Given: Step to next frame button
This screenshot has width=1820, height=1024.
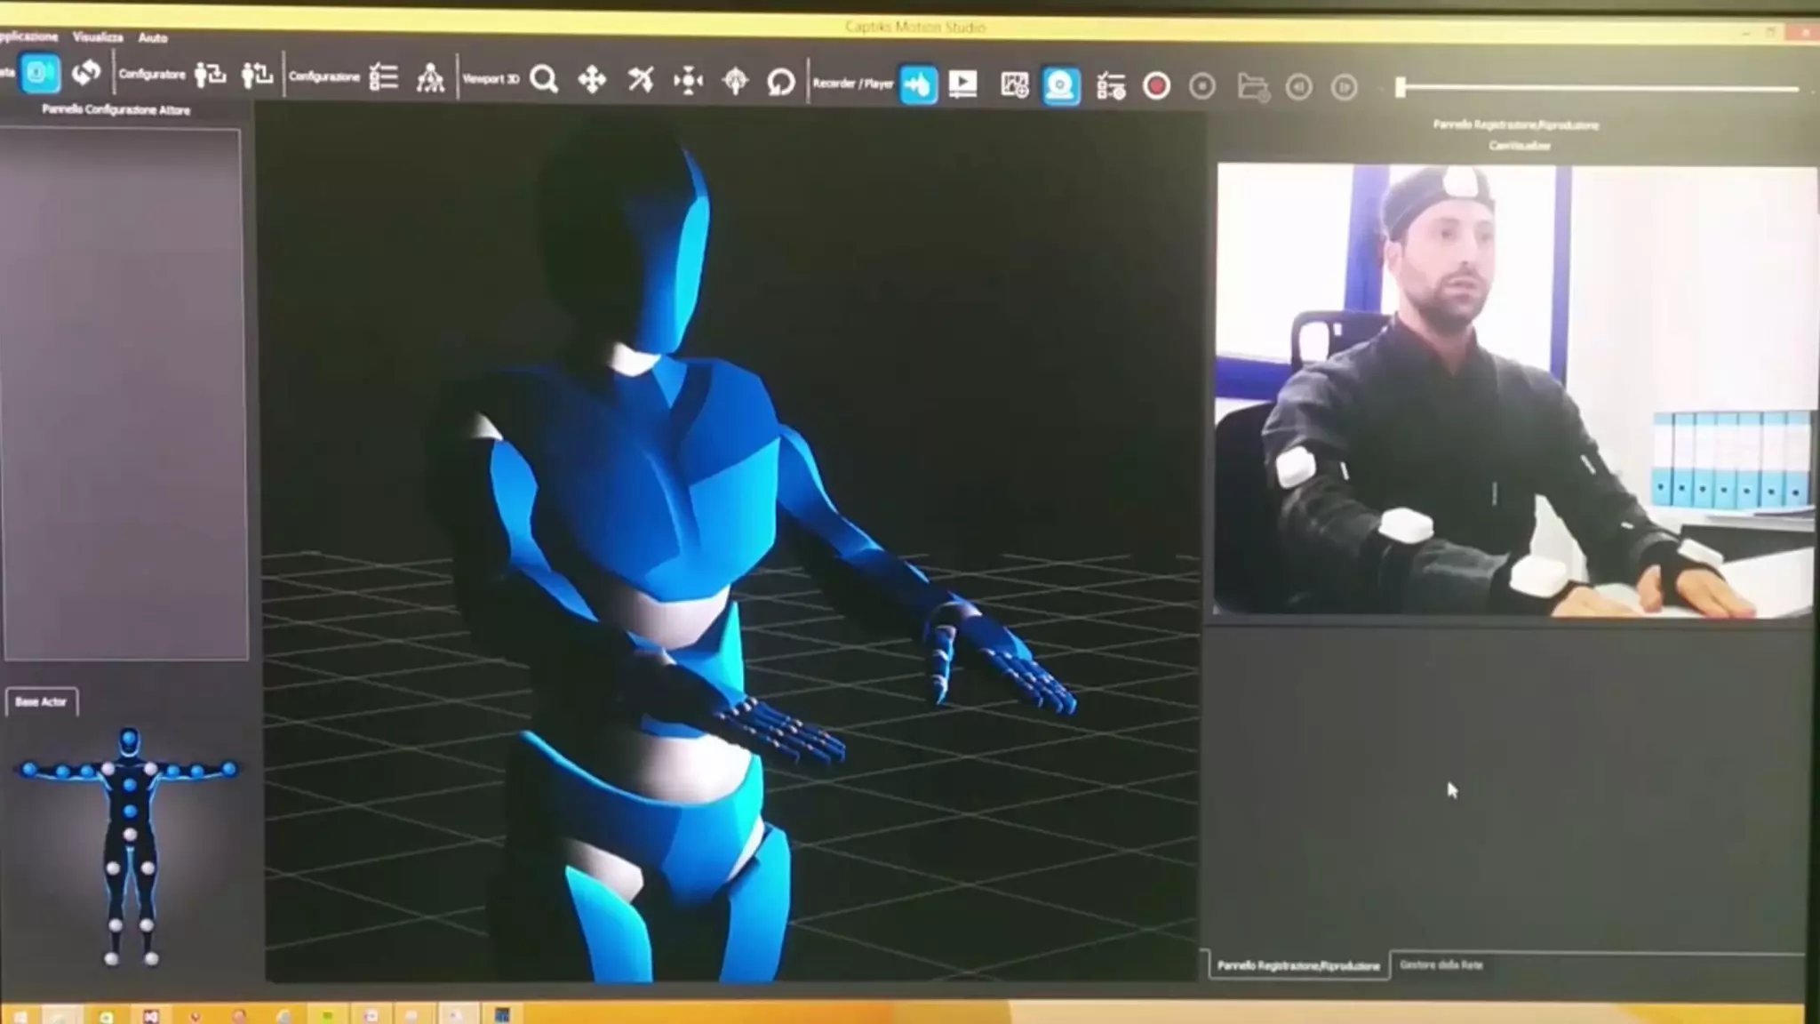Looking at the screenshot, I should (x=1344, y=87).
